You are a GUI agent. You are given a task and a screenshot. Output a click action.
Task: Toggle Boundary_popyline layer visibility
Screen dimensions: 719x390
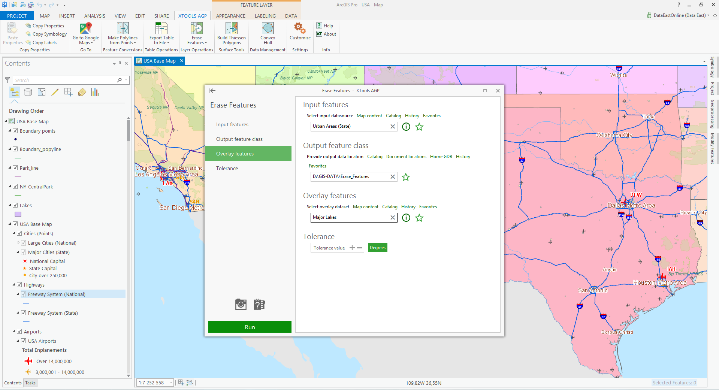click(15, 149)
